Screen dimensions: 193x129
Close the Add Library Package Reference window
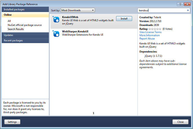click(x=187, y=4)
